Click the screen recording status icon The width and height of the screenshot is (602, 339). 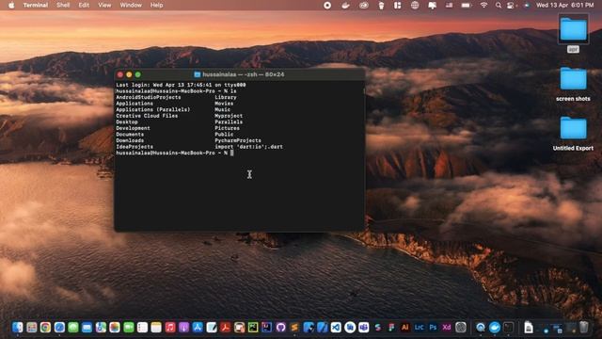click(x=327, y=5)
